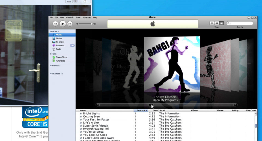Click the low volume speaker icon
The width and height of the screenshot is (262, 141).
(x=77, y=24)
